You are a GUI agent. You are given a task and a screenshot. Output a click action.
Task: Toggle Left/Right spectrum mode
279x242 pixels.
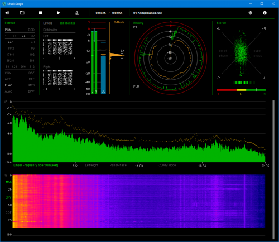tap(92, 165)
